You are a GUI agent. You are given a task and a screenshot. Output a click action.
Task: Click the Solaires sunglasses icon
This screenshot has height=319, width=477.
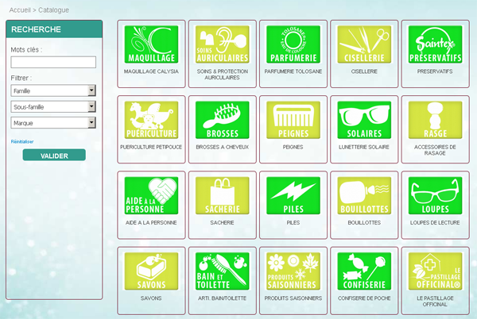point(363,120)
